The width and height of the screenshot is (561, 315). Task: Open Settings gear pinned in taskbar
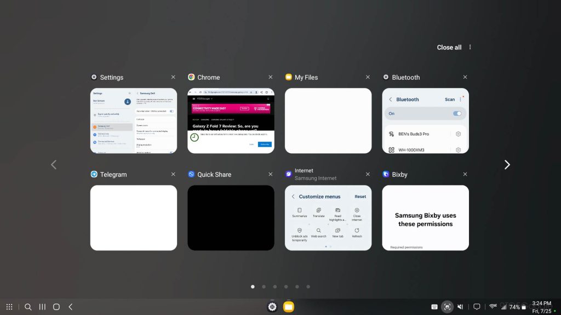click(x=272, y=307)
